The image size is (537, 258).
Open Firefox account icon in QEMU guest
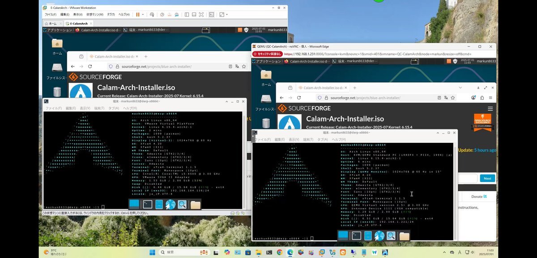tap(473, 97)
